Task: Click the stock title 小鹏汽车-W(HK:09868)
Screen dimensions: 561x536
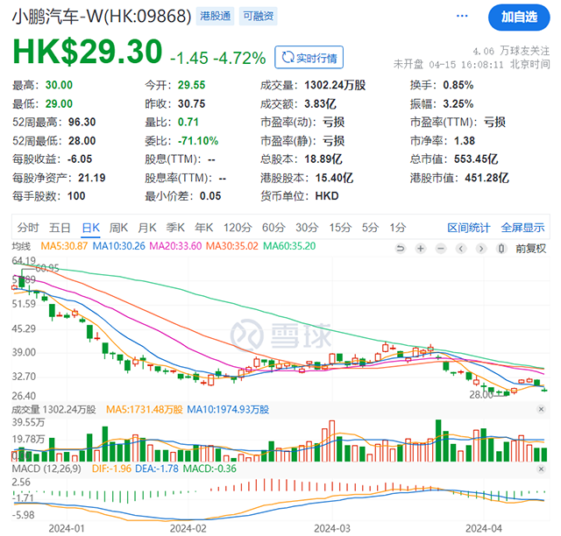Action: 102,17
